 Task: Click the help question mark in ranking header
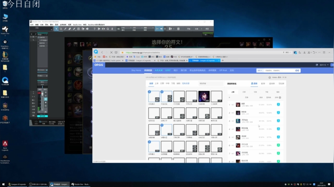pyautogui.click(x=280, y=98)
